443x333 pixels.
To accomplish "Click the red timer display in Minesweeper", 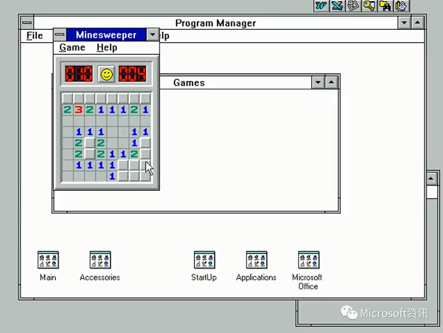I will click(132, 74).
